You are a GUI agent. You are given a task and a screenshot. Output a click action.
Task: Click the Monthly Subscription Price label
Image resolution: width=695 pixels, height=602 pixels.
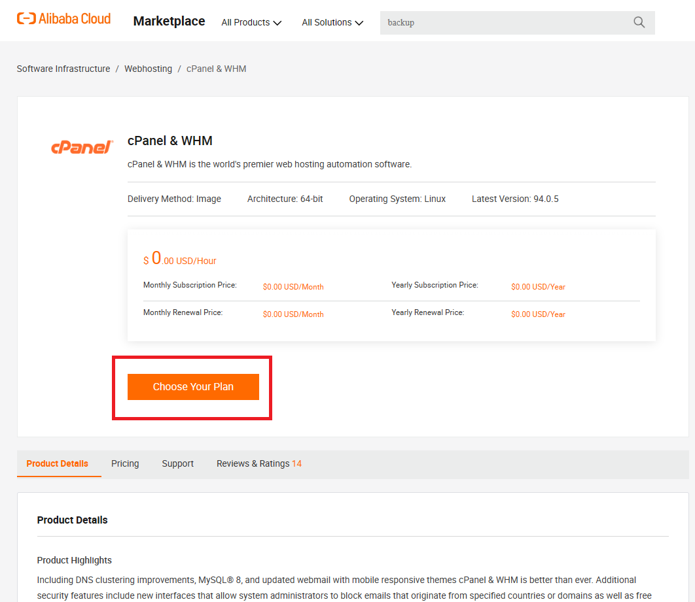point(190,285)
